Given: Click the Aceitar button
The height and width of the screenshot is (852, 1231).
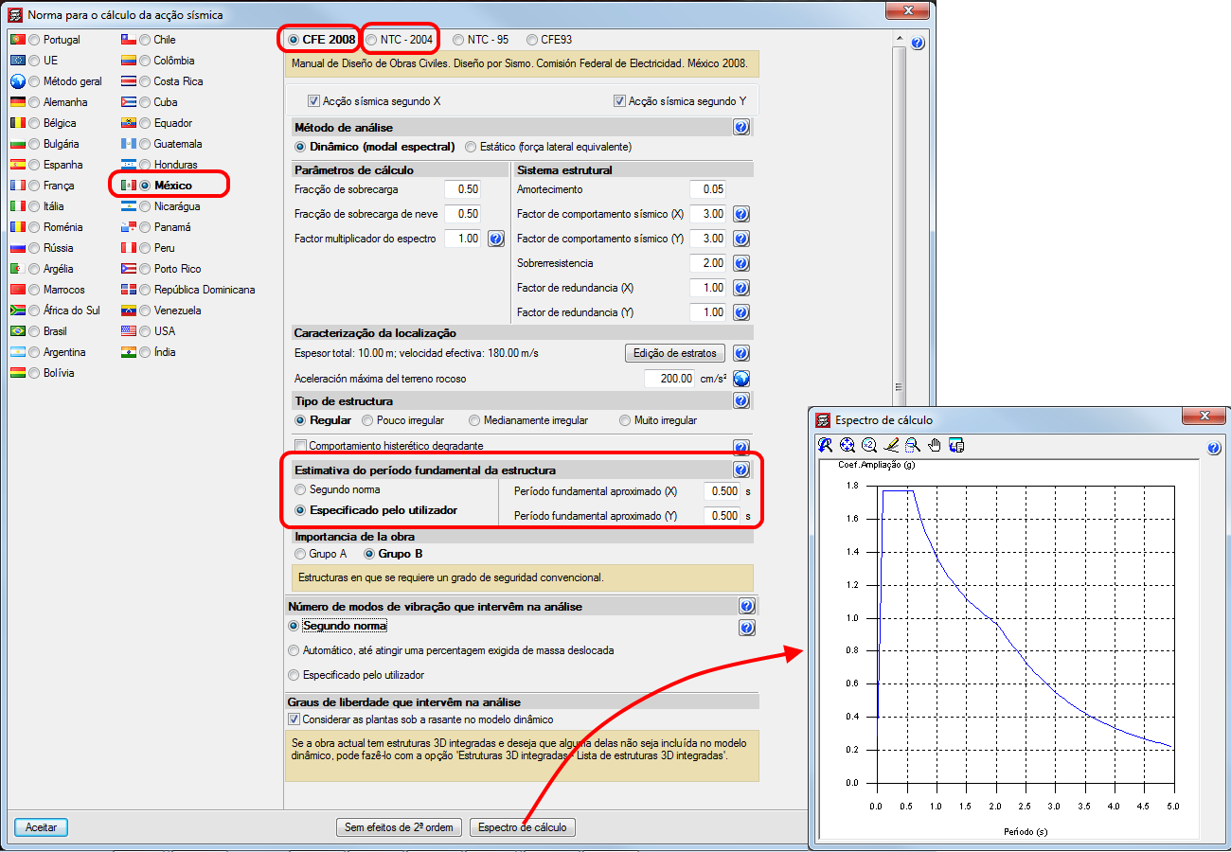Looking at the screenshot, I should tap(41, 827).
